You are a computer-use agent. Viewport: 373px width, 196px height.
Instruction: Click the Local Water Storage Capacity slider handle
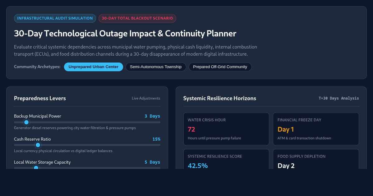pos(36,168)
